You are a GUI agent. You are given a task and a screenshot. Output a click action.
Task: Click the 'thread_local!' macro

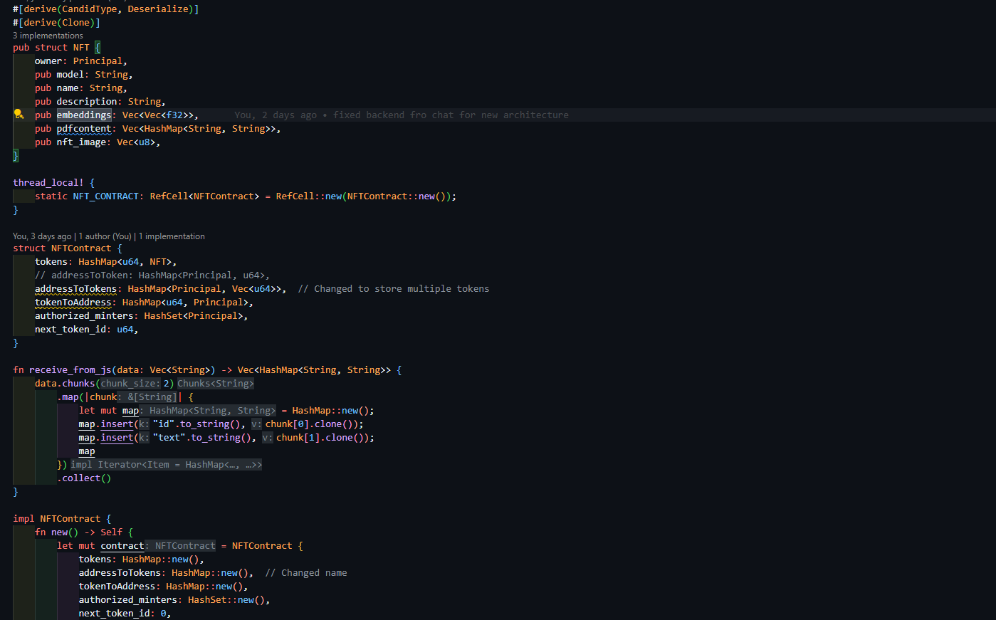48,183
